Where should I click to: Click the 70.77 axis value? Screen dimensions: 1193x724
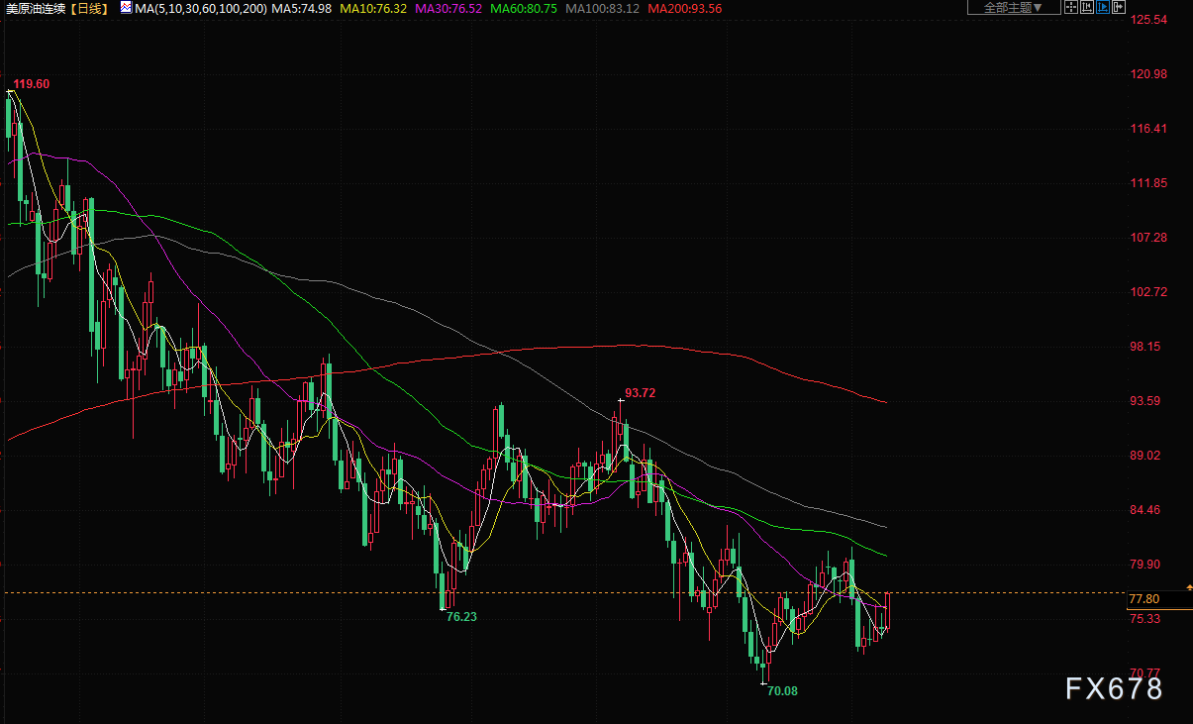(1145, 673)
